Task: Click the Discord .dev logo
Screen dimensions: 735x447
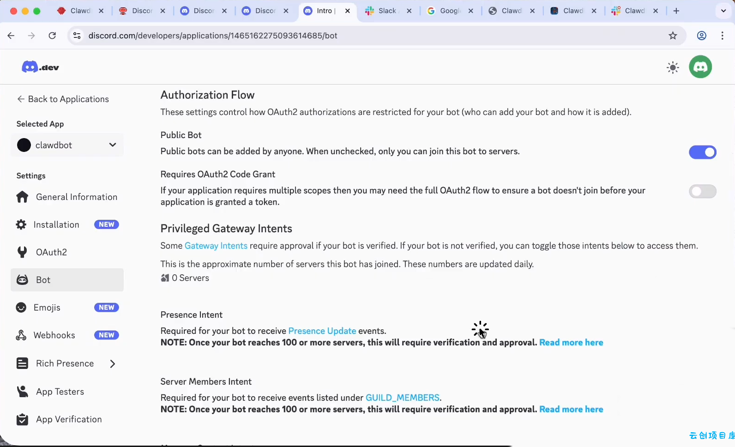Action: click(x=40, y=67)
